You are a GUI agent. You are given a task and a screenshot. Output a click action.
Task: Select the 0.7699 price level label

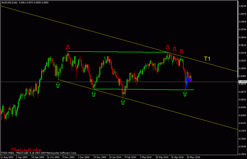242,146
